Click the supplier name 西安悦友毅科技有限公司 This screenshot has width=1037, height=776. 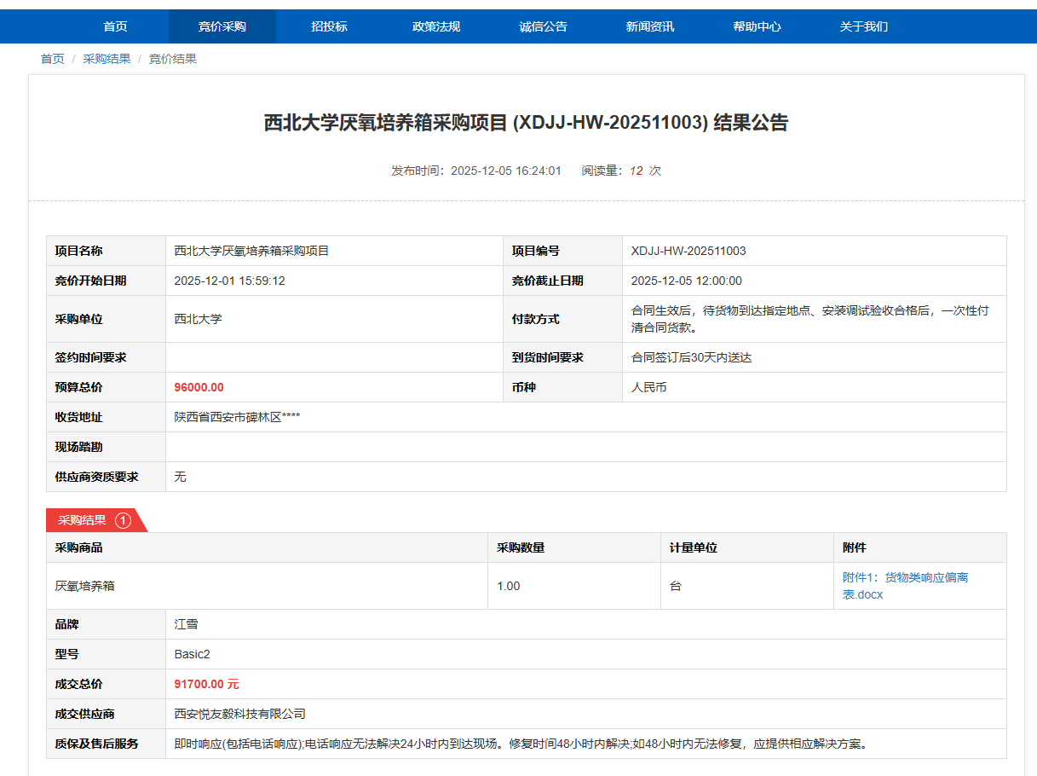tap(239, 714)
